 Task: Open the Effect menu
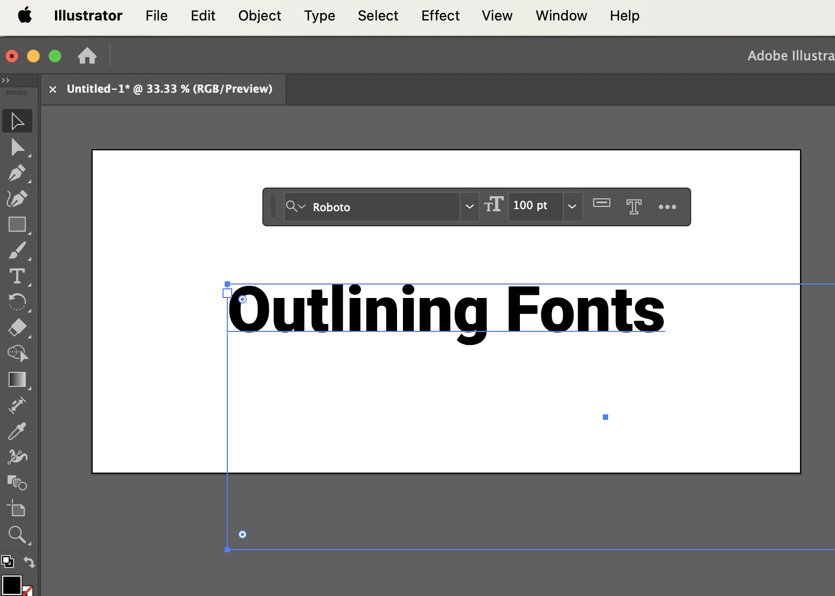point(440,16)
